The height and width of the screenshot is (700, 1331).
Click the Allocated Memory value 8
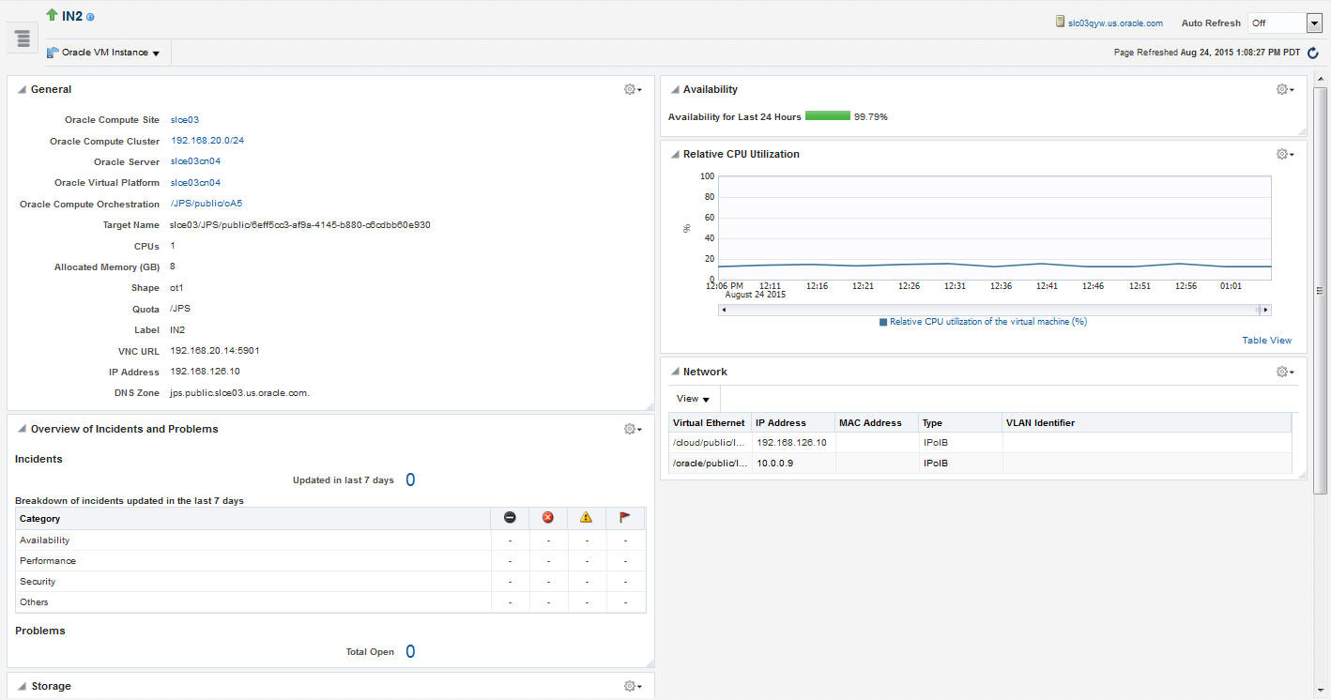[173, 266]
